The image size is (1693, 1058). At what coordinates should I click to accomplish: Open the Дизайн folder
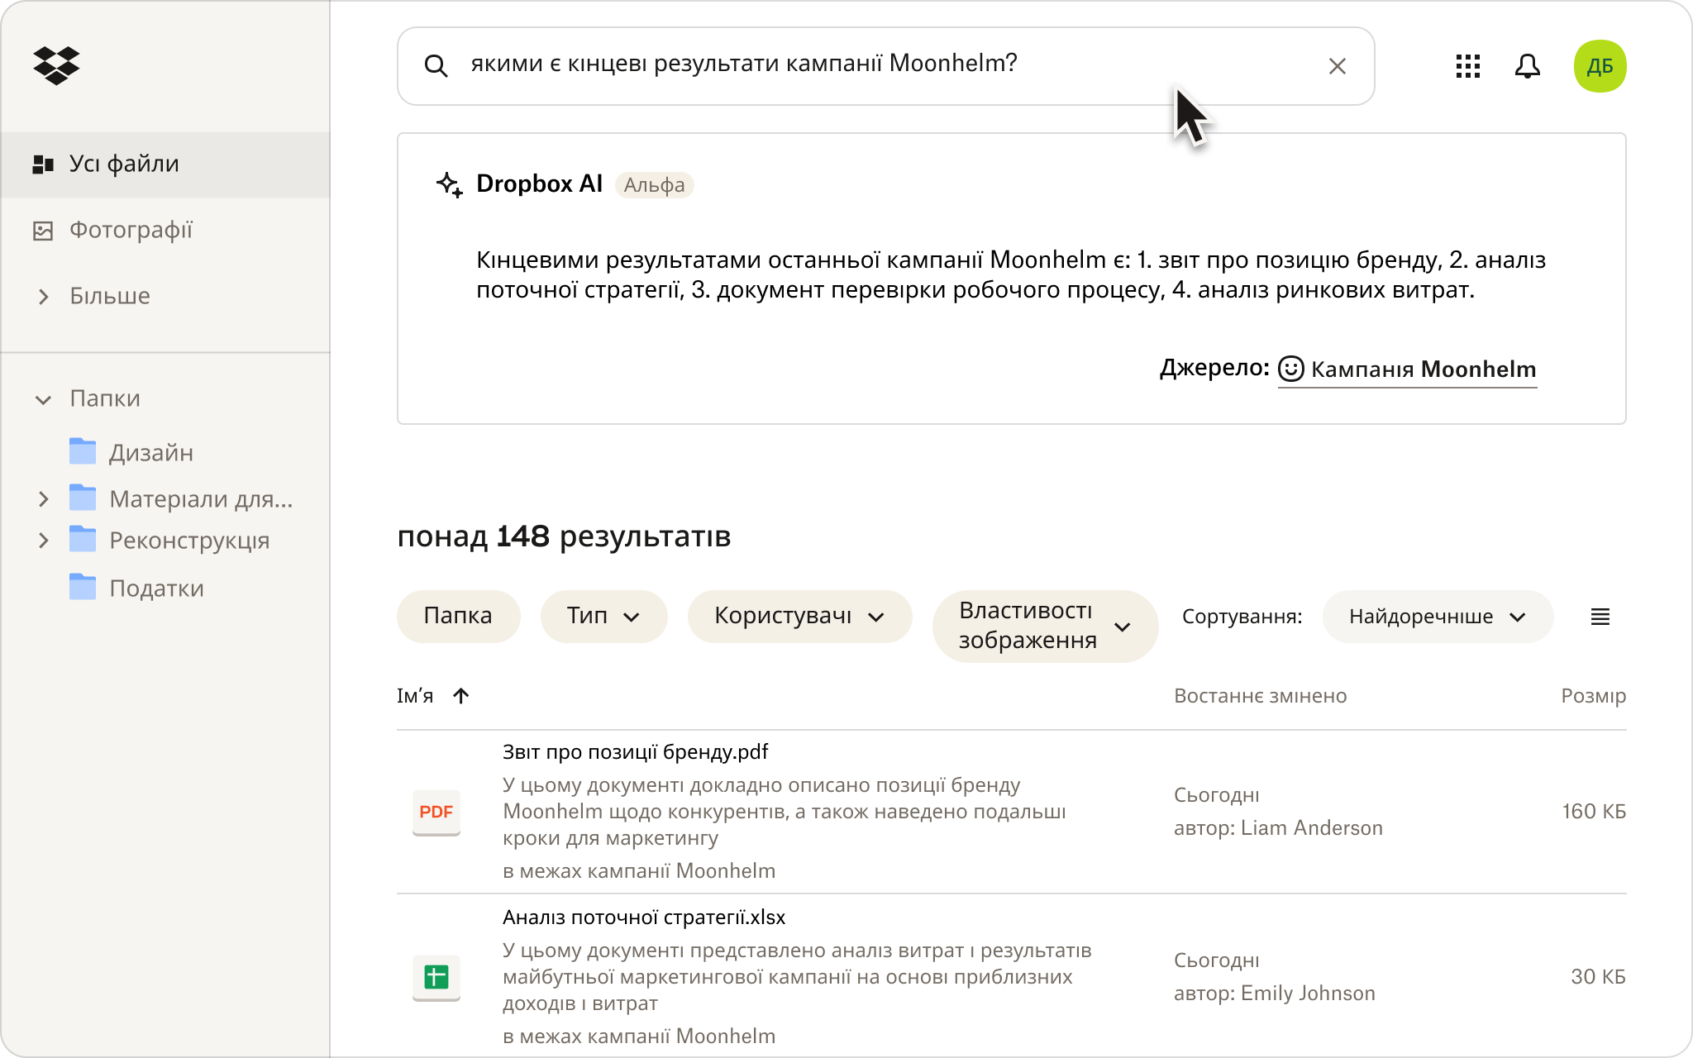[x=151, y=453]
